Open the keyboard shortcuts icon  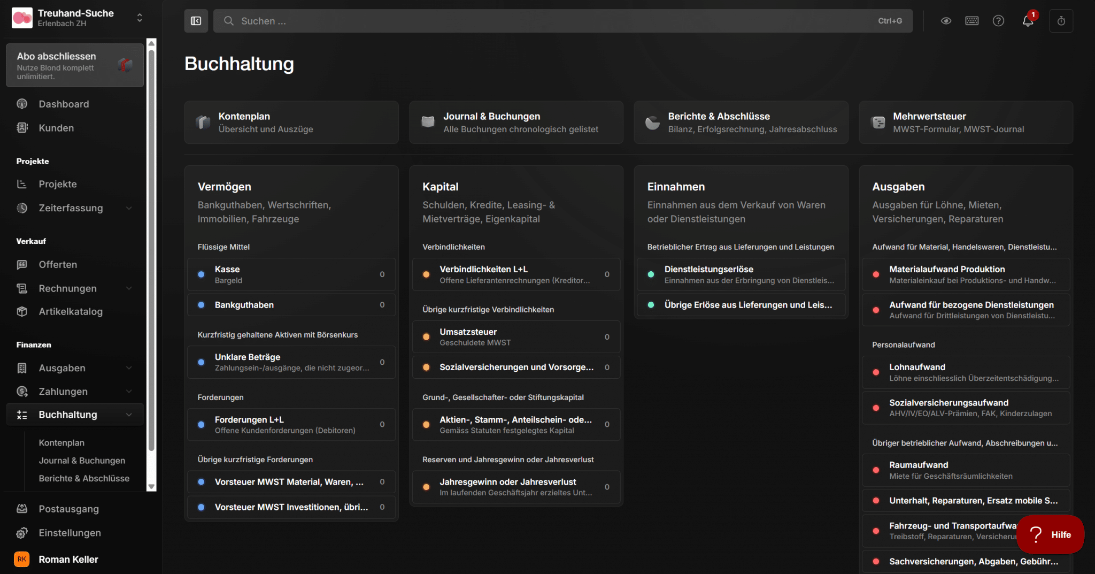coord(971,20)
